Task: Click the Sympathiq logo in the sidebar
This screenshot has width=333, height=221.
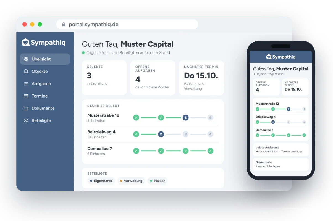Action: pyautogui.click(x=44, y=43)
